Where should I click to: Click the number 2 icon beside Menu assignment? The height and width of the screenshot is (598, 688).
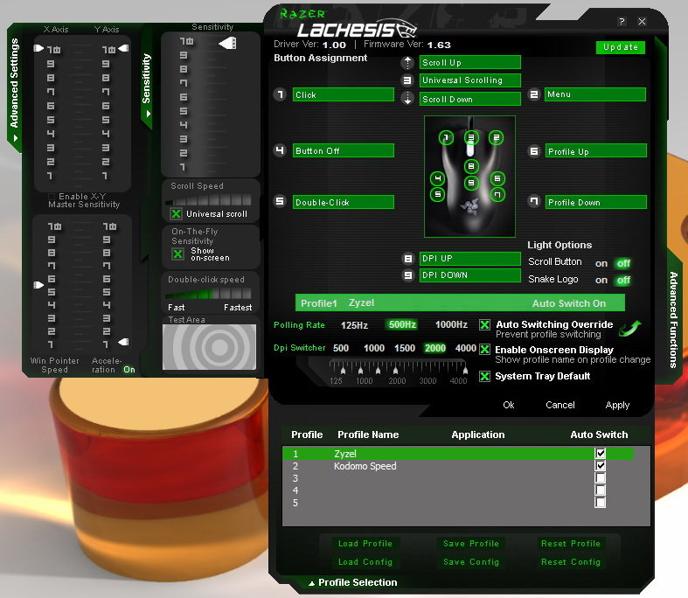click(534, 94)
